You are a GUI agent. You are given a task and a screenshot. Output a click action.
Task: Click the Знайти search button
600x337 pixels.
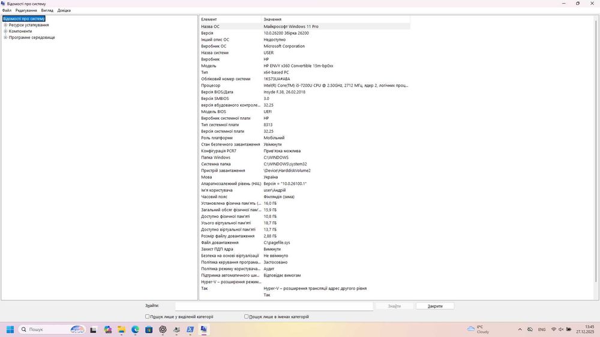[x=395, y=306]
